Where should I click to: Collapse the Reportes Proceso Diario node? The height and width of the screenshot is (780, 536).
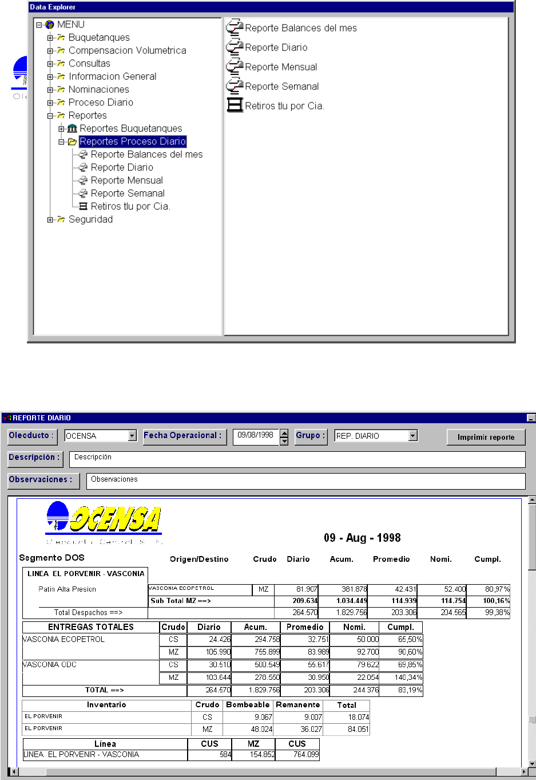point(61,142)
